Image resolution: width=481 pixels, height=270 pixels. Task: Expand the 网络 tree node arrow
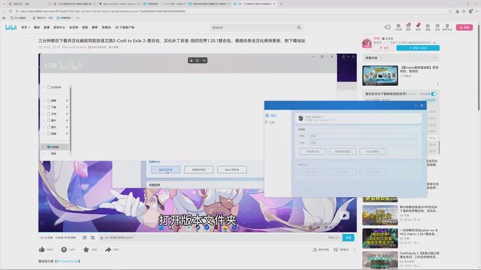pyautogui.click(x=43, y=154)
